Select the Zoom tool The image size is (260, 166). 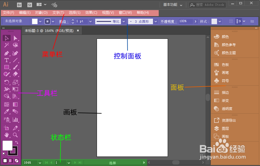click(x=15, y=135)
